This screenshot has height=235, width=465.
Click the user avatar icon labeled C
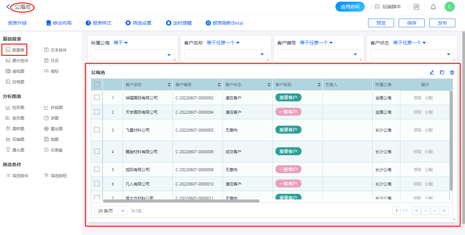(x=449, y=7)
